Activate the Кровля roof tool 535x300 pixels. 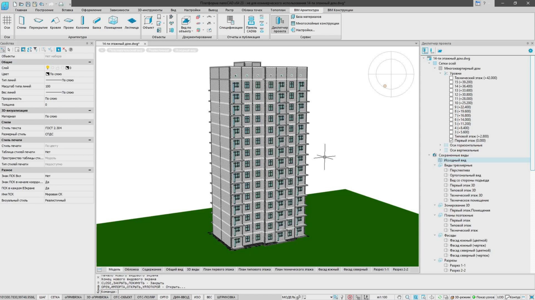tap(55, 23)
